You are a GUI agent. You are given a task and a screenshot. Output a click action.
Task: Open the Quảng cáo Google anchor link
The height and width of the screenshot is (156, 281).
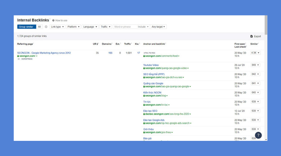click(x=153, y=83)
